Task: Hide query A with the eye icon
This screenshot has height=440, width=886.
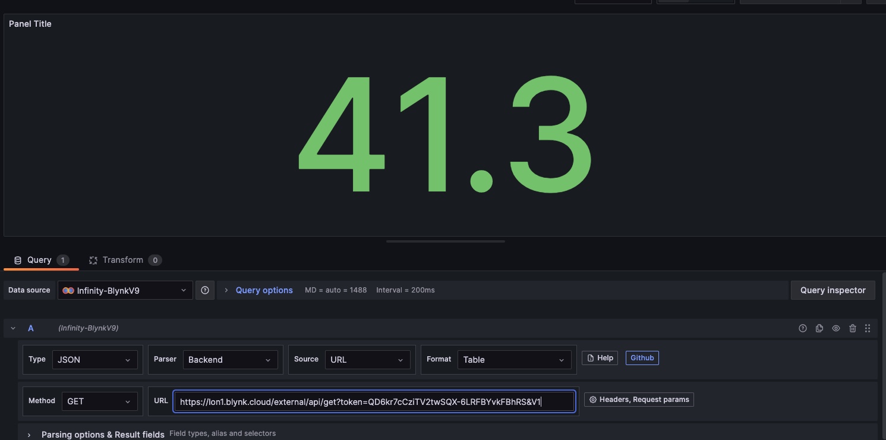Action: pyautogui.click(x=835, y=328)
